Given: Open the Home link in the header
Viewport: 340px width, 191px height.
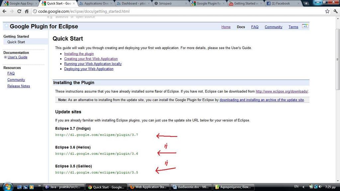Looking at the screenshot, I should [226, 27].
